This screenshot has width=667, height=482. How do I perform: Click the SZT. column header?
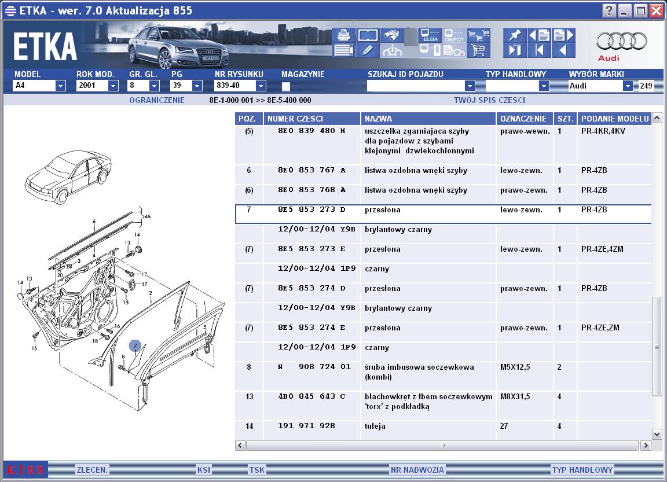pos(565,119)
